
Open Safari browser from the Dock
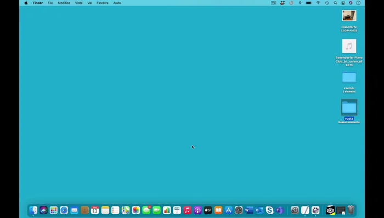pos(64,210)
